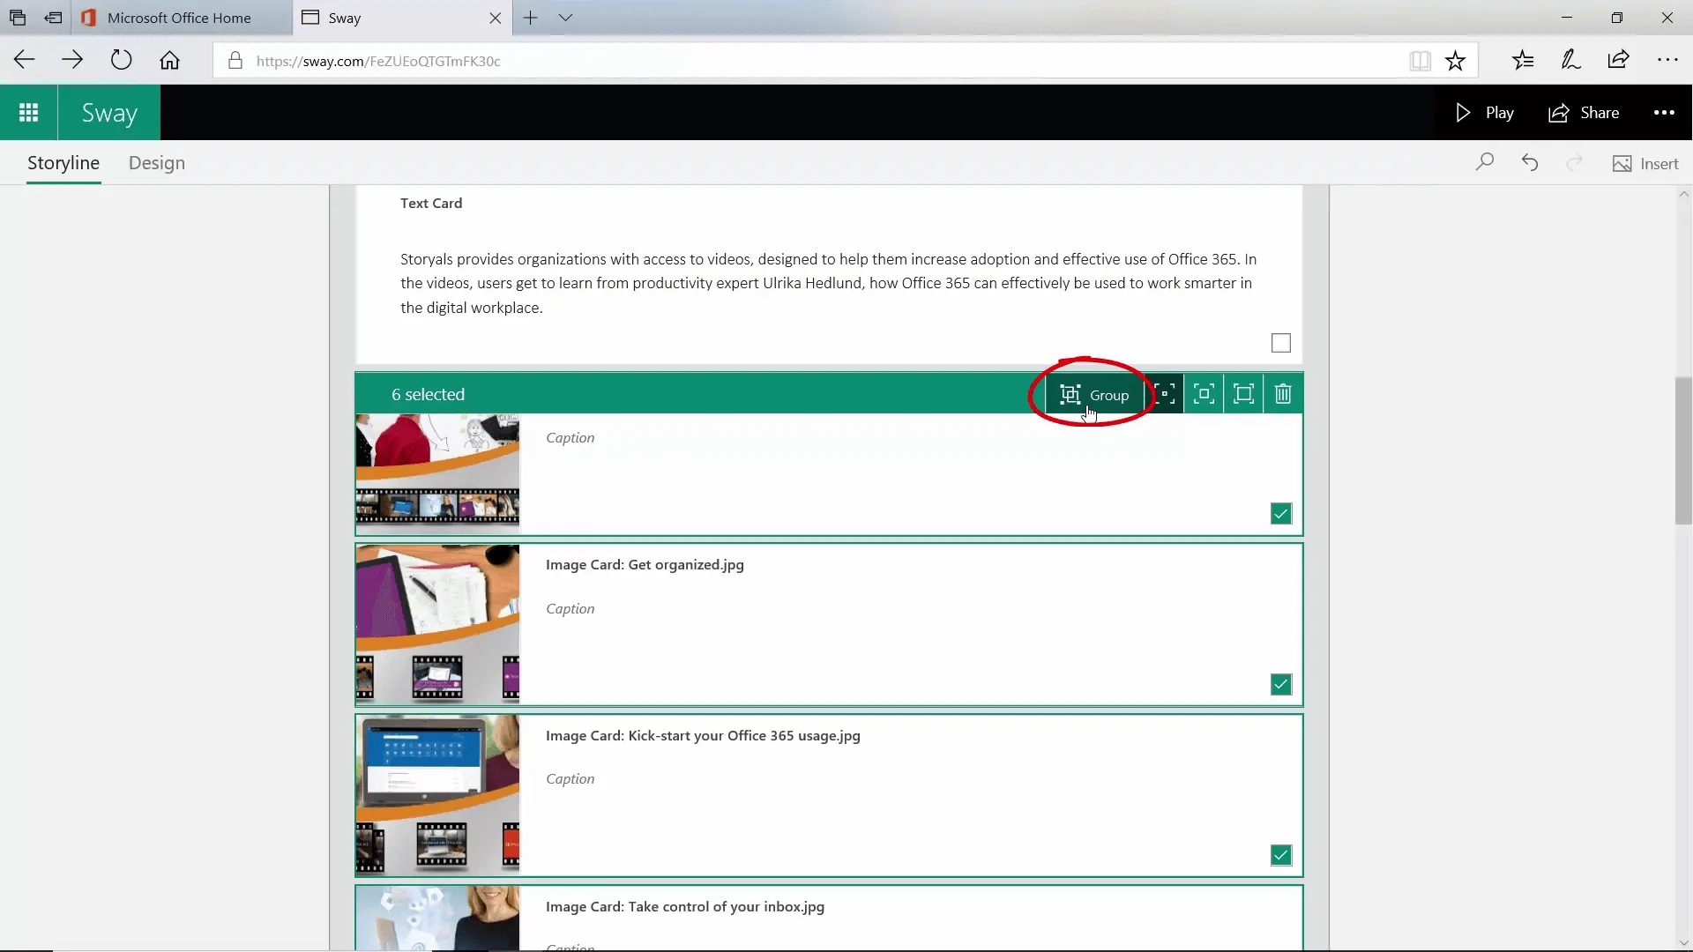Click the scrollbar down arrow

[x=1683, y=942]
